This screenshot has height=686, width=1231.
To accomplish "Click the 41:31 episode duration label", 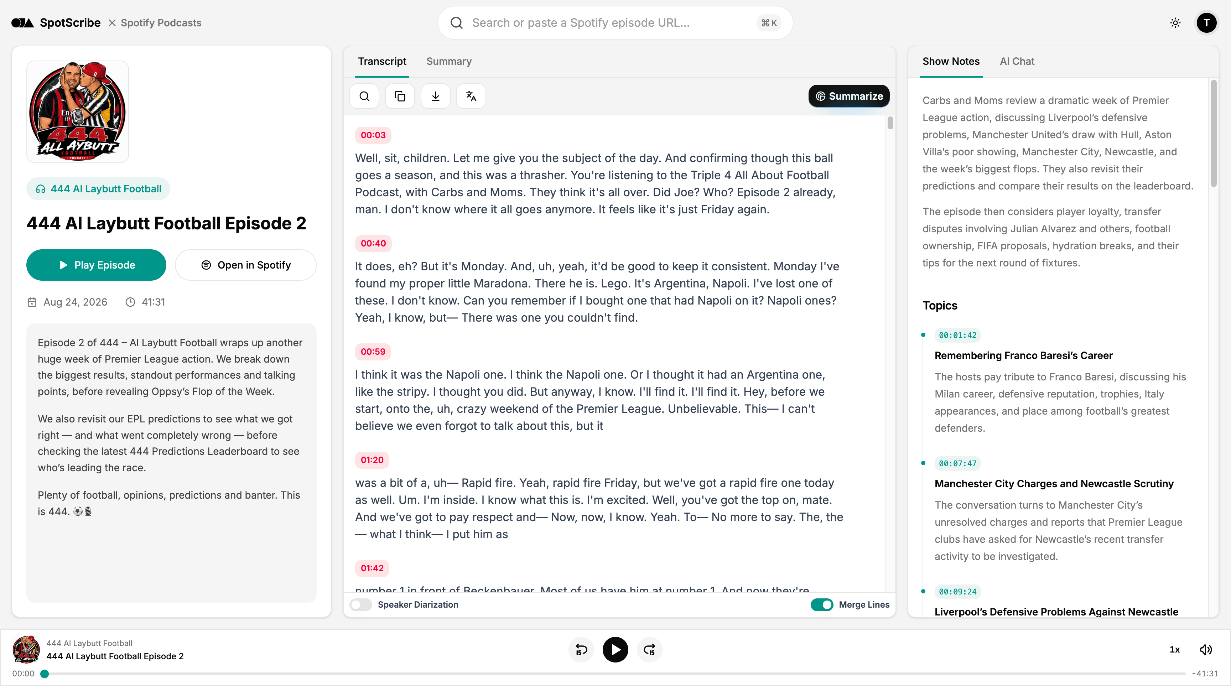I will click(x=154, y=302).
